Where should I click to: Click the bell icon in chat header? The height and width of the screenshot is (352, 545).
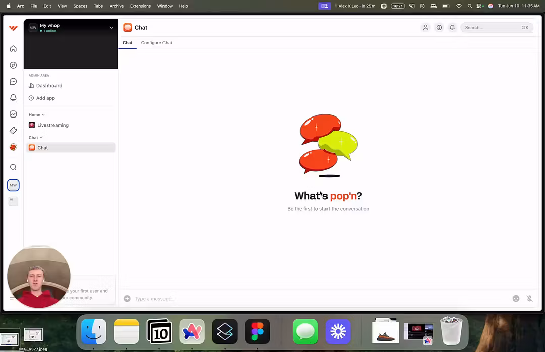pyautogui.click(x=452, y=28)
